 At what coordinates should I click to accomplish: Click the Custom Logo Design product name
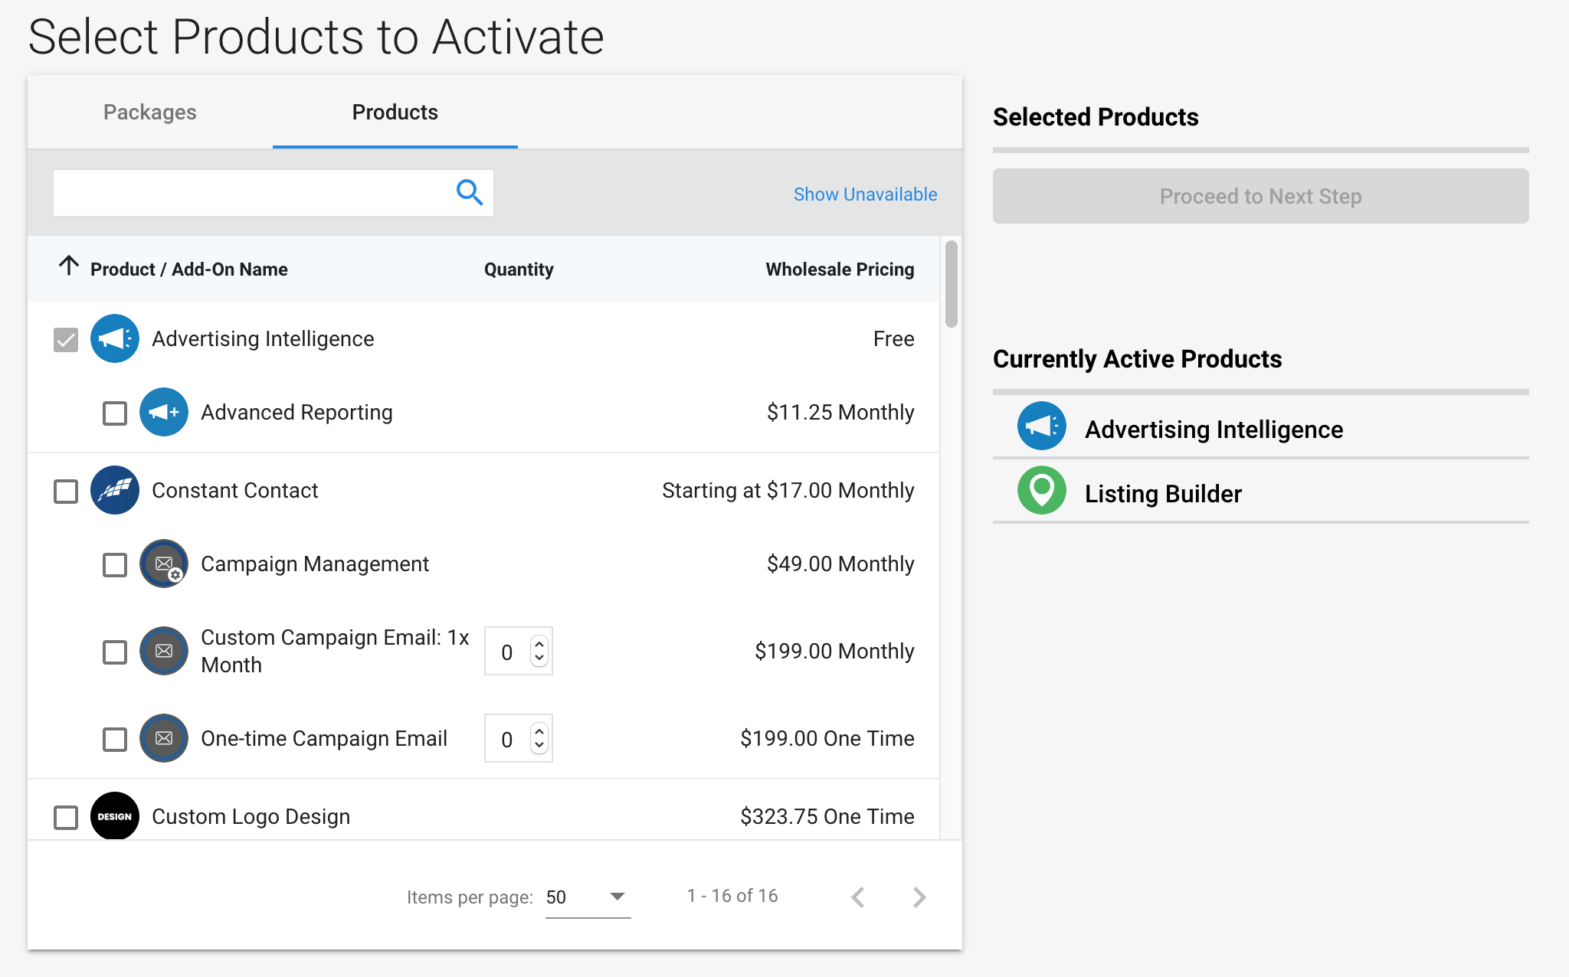251,816
